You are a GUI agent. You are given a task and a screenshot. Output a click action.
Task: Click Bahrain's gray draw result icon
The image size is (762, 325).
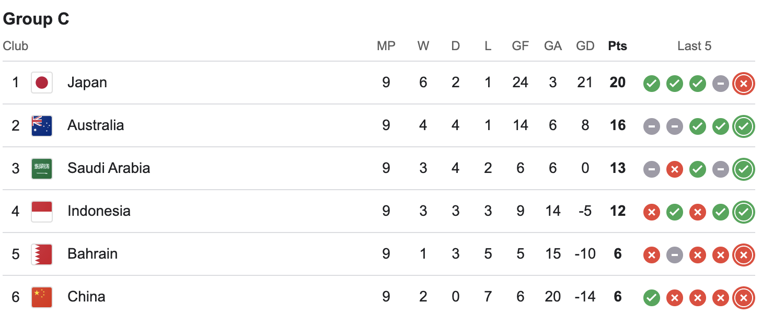tap(675, 254)
